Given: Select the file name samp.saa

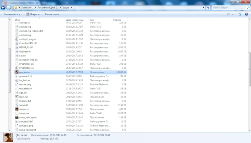Looking at the screenshot, I should point(24,113).
